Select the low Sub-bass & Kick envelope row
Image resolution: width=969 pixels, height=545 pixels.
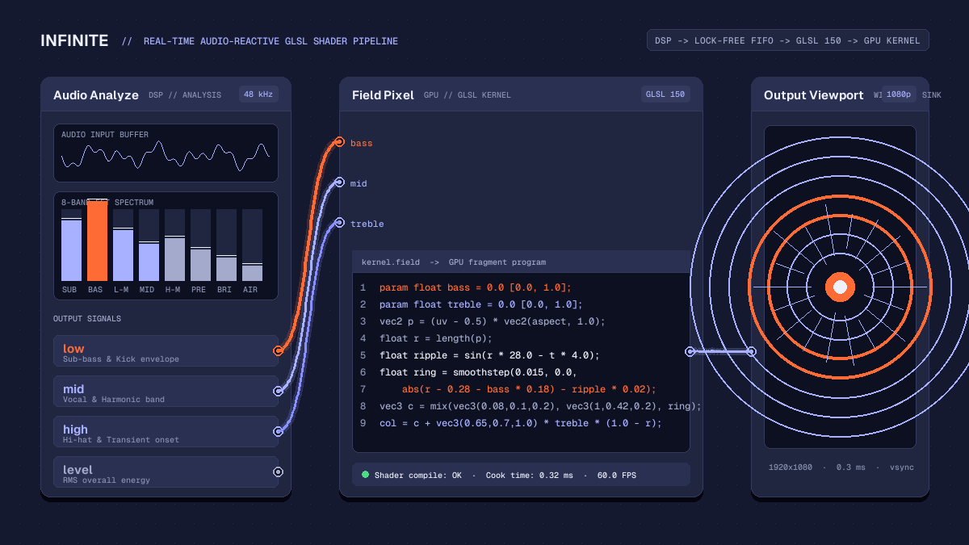click(166, 351)
